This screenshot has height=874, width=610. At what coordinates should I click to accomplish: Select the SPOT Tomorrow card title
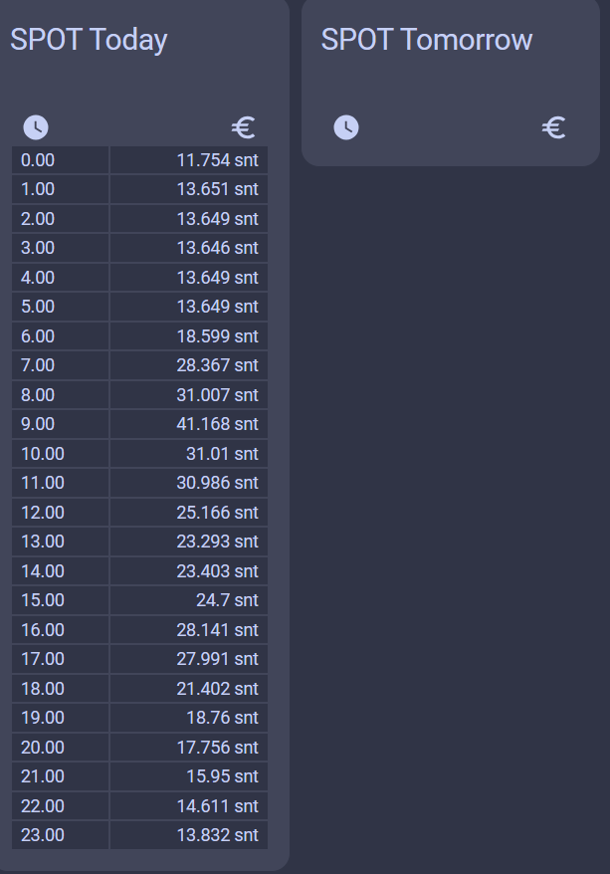point(426,40)
